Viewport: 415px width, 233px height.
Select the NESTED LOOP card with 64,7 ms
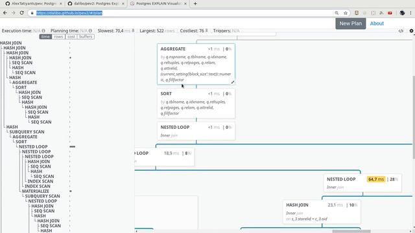(362, 183)
